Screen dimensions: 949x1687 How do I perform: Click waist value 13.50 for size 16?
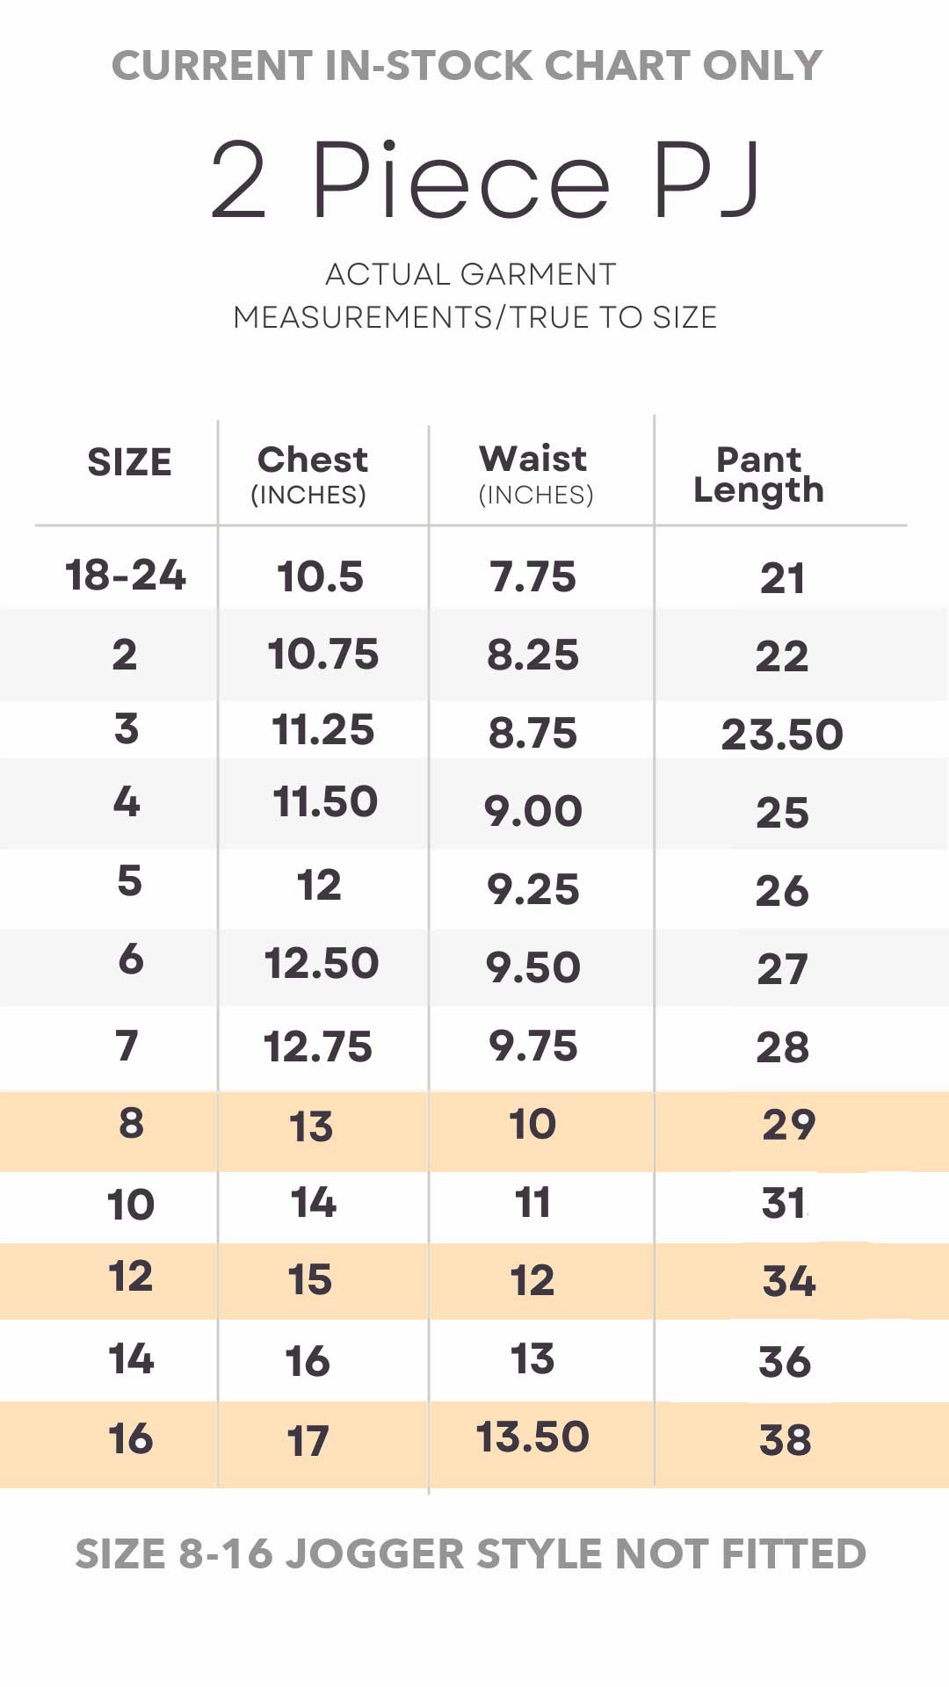(532, 1437)
